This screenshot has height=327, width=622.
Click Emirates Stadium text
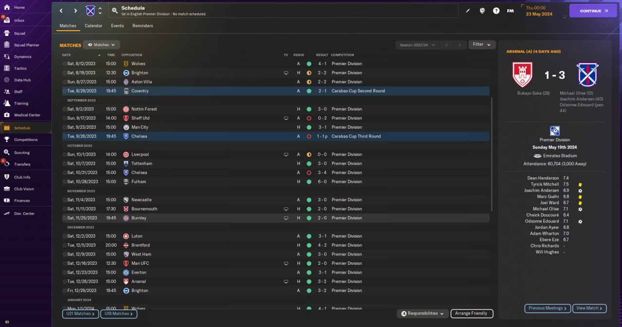pyautogui.click(x=559, y=156)
